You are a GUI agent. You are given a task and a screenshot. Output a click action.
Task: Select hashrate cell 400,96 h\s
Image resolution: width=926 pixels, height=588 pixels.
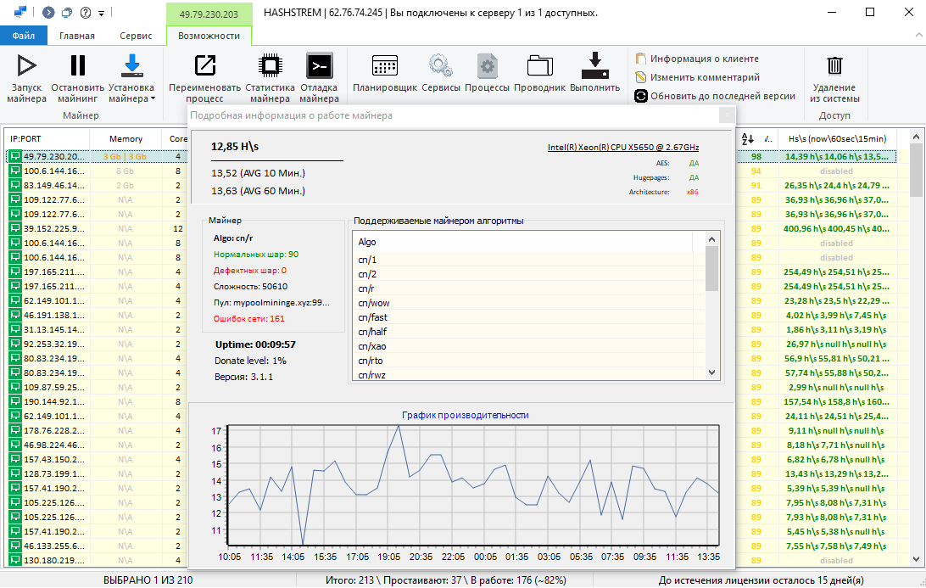click(x=836, y=229)
